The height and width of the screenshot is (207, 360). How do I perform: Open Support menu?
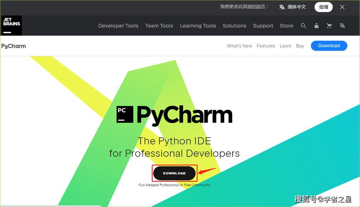click(x=263, y=26)
